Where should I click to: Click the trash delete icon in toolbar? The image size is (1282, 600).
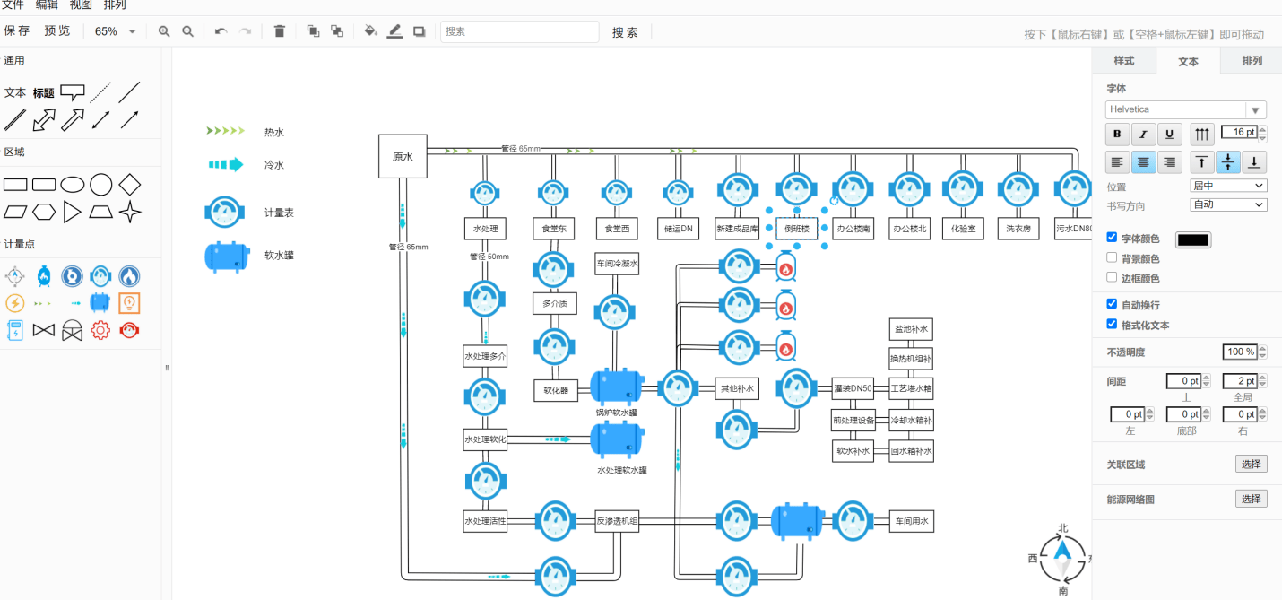pos(279,31)
